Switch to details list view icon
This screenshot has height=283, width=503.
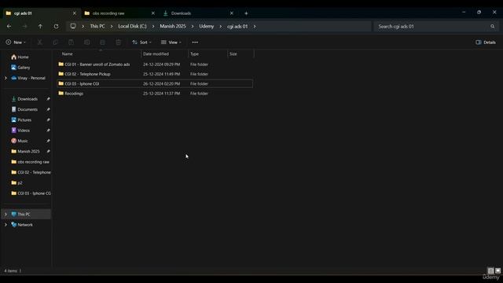490,270
